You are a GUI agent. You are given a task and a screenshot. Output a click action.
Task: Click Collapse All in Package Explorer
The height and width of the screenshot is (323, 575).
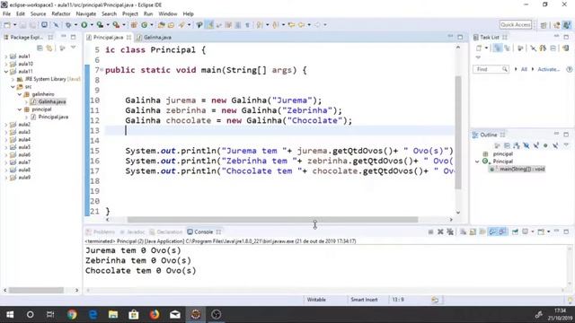(x=40, y=48)
